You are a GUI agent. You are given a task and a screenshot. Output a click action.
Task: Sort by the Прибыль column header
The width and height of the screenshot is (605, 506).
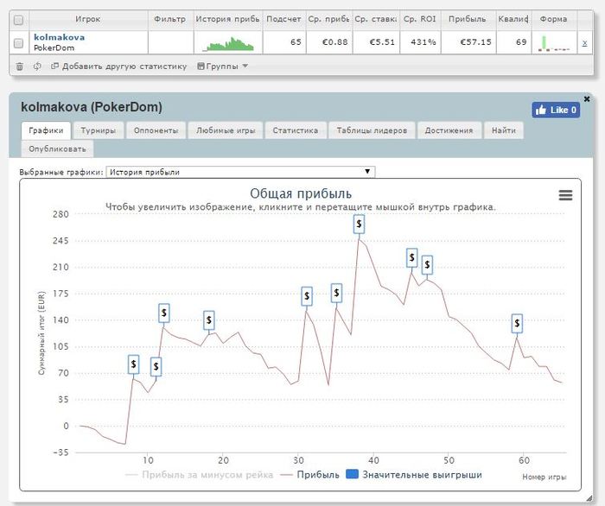[468, 19]
